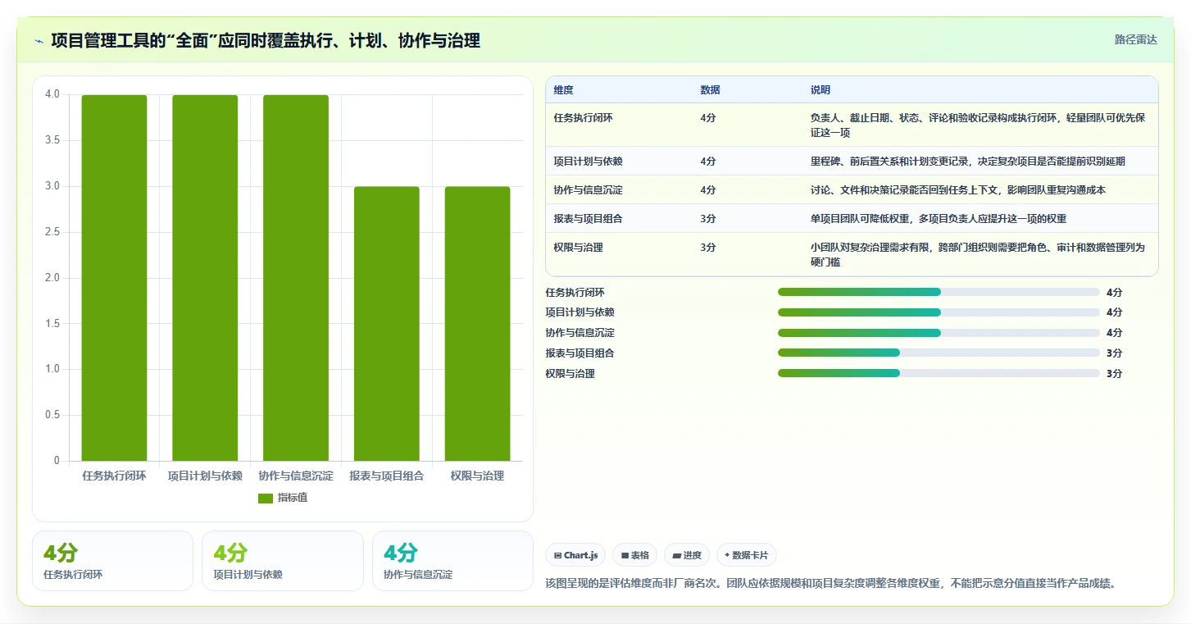Click the 任务执行闭环 progress bar
1191x624 pixels.
[939, 292]
